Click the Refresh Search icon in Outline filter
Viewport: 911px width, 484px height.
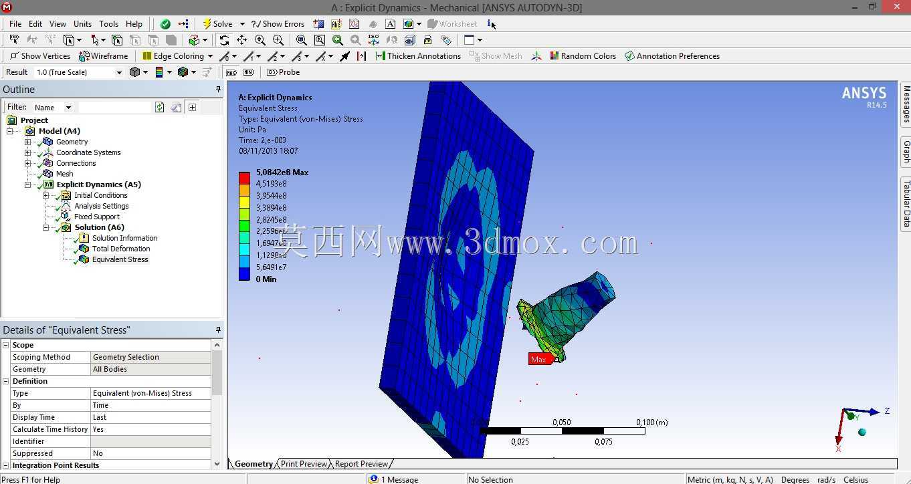pyautogui.click(x=159, y=107)
